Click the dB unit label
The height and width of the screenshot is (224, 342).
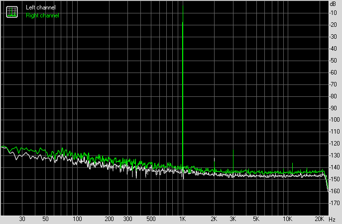coord(333,3)
